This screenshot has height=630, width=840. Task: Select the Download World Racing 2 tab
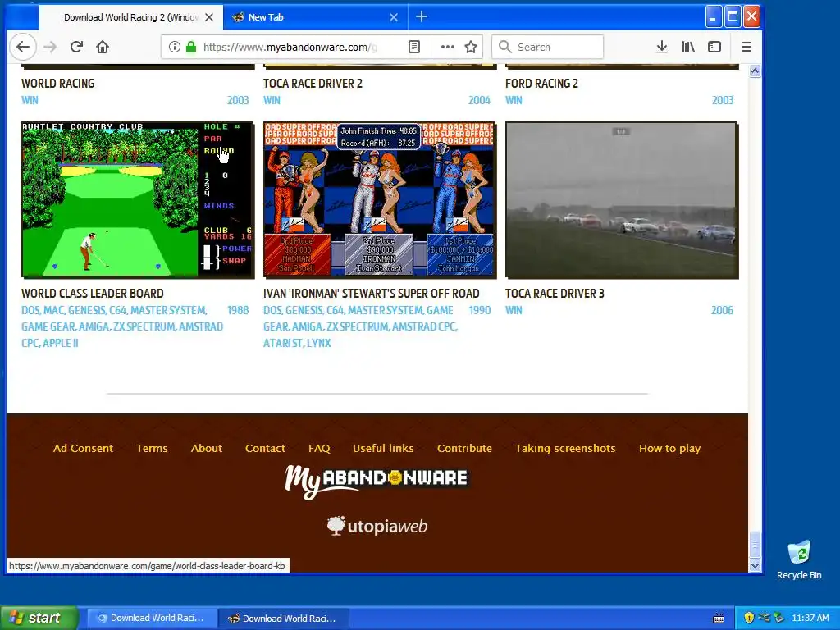click(x=130, y=17)
